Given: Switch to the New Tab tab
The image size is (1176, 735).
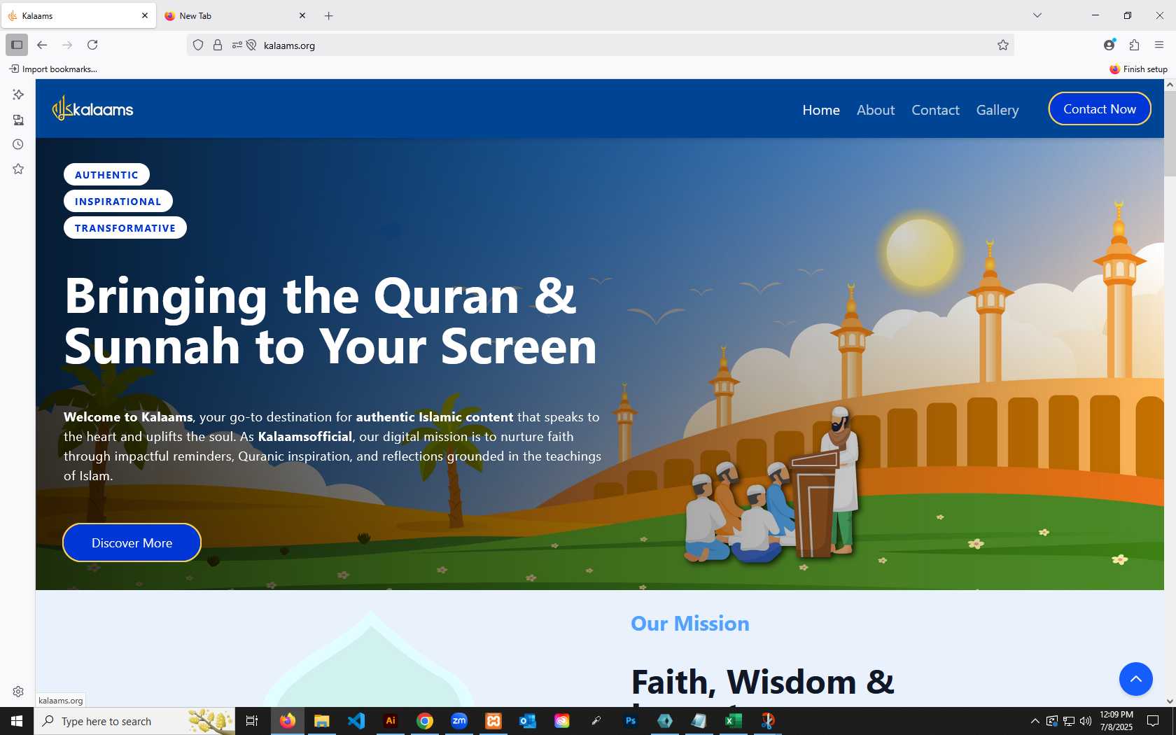Looking at the screenshot, I should coord(235,15).
